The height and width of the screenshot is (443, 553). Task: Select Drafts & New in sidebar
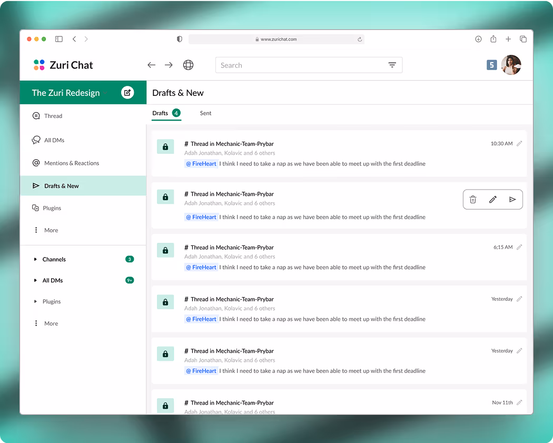[83, 185]
